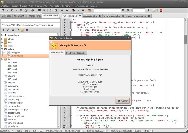Expand the docs folder
This screenshot has width=188, height=133.
point(2,42)
